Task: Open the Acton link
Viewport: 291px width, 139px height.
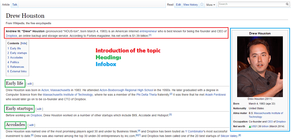Action: click(x=45, y=90)
